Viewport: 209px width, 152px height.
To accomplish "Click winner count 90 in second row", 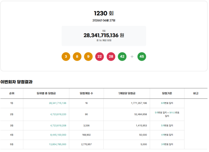I will click(86, 114).
